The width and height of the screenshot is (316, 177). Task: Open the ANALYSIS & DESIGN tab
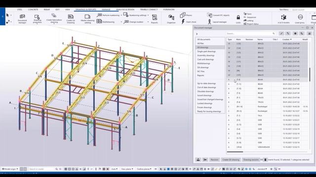point(125,9)
